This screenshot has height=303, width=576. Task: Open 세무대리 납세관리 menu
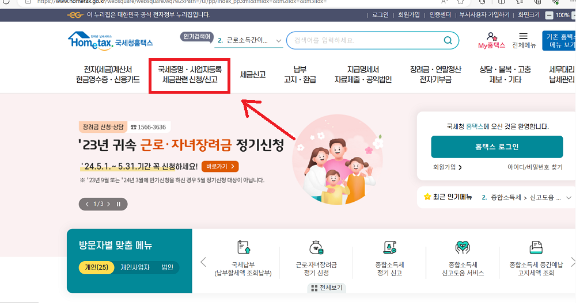coord(562,75)
